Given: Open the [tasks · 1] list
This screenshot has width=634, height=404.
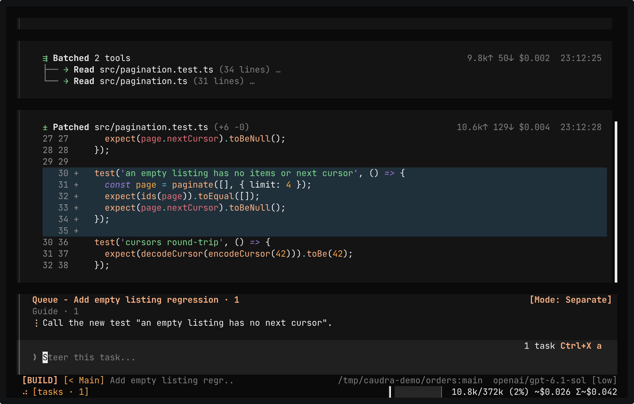Looking at the screenshot, I should click(x=61, y=392).
